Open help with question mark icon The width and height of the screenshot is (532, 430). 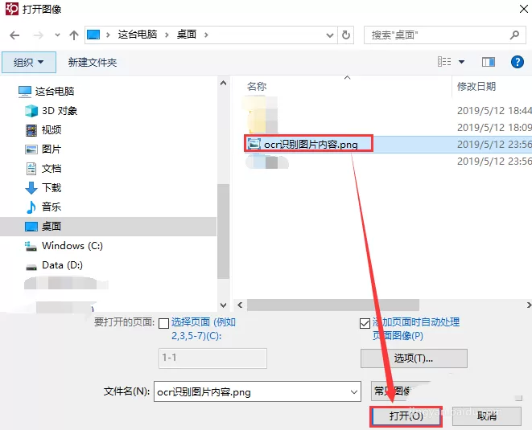(x=517, y=62)
